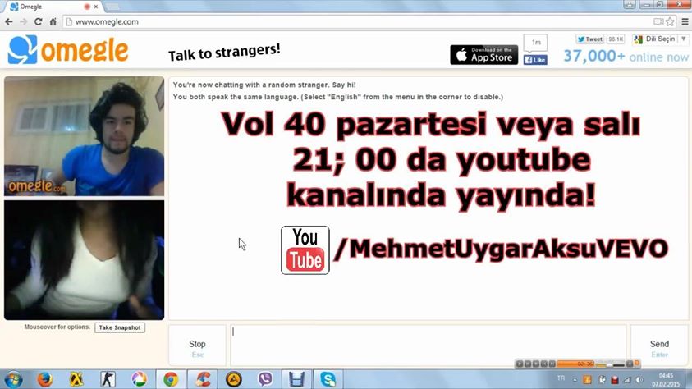Screen dimensions: 692x389
Task: Click the stranger's webcam video feed
Action: (85, 260)
